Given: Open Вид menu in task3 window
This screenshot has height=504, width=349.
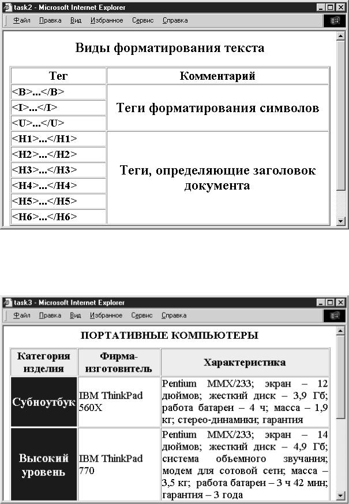Looking at the screenshot, I should coord(76,316).
